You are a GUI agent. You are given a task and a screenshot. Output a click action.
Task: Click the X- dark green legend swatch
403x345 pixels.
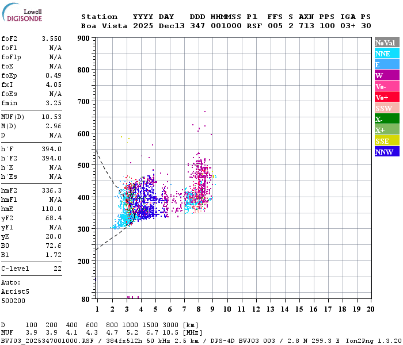(387, 119)
